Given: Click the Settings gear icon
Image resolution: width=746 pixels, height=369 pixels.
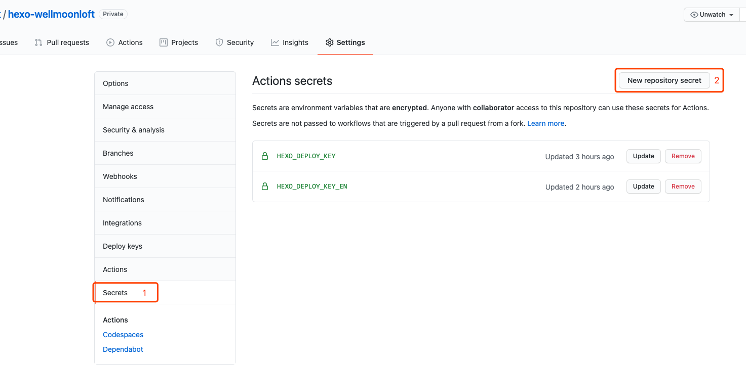Looking at the screenshot, I should tap(330, 42).
